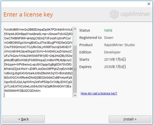Image resolution: width=154 pixels, height=125 pixels.
Task: Click the Expires date 2030年7月4日
Action: (115, 67)
